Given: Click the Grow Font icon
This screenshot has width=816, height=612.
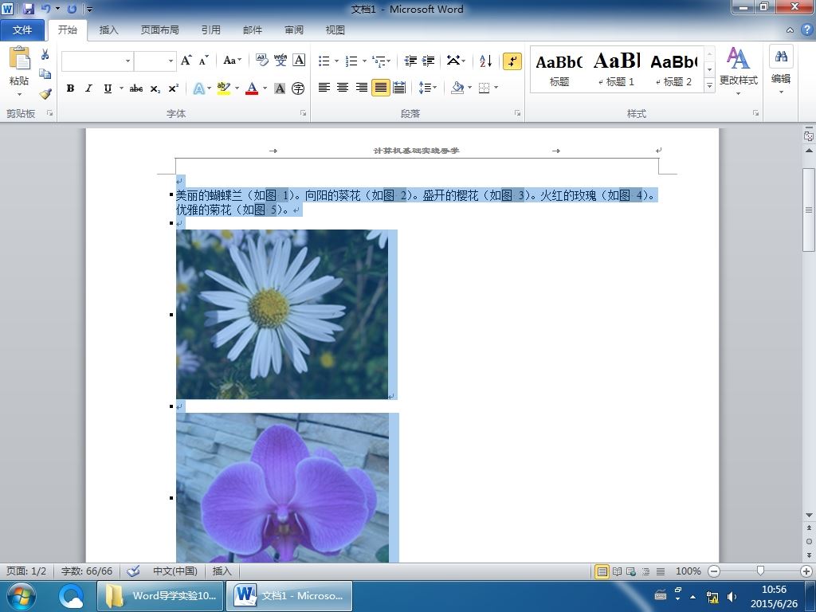Looking at the screenshot, I should (x=186, y=61).
